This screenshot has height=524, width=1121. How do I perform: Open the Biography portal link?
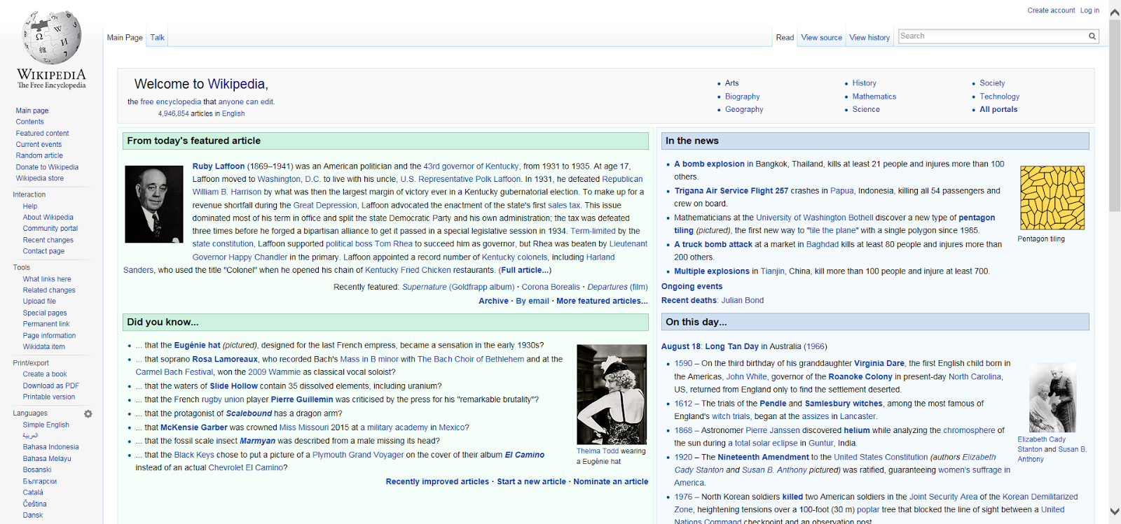742,97
